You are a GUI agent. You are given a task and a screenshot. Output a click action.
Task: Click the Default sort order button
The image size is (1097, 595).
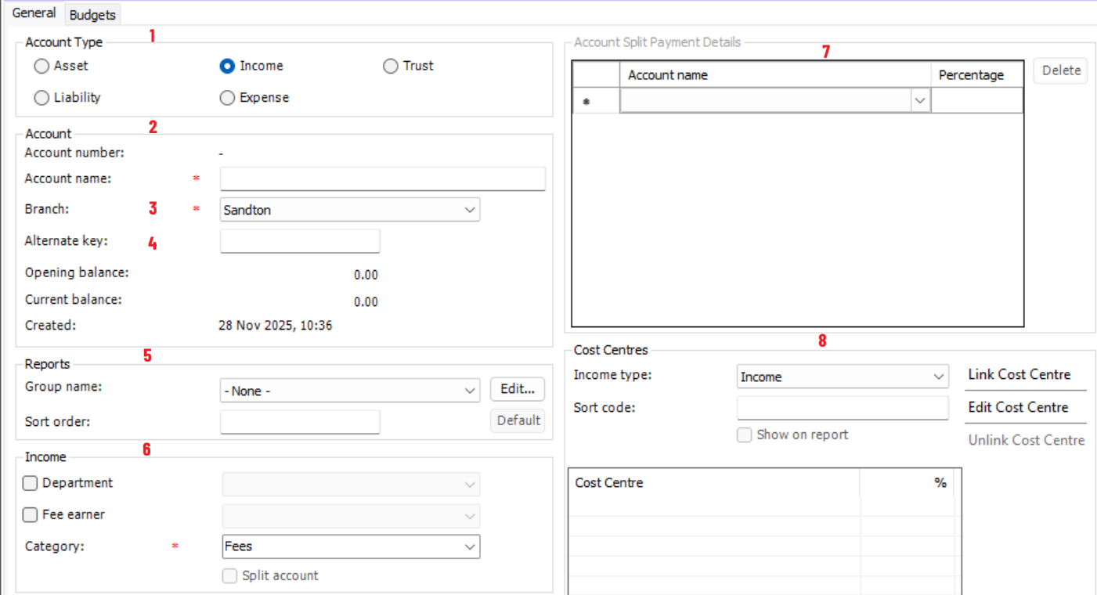[518, 420]
